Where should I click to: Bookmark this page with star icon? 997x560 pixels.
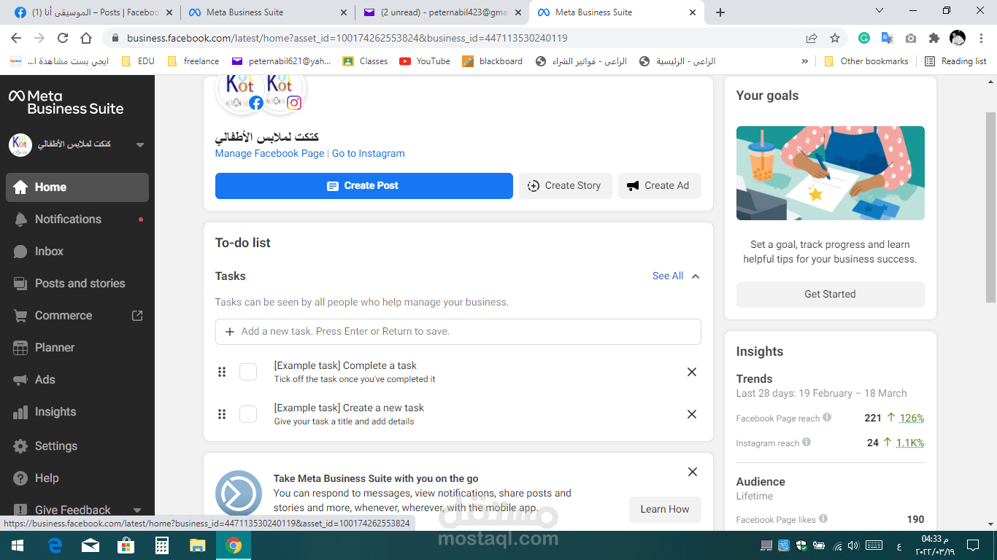point(835,38)
